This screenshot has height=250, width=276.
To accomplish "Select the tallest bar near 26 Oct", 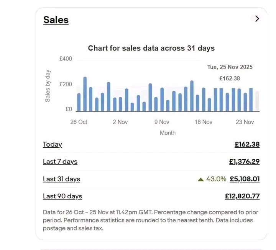I will 85,94.
